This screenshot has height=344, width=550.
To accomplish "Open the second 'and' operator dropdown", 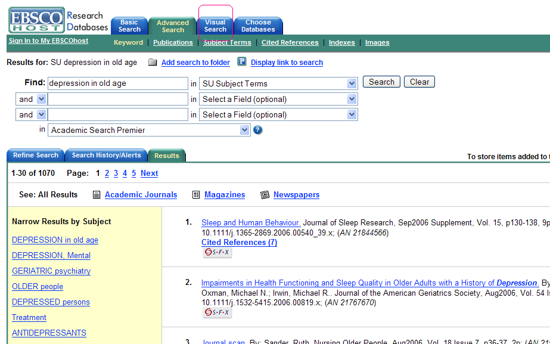I will [41, 114].
